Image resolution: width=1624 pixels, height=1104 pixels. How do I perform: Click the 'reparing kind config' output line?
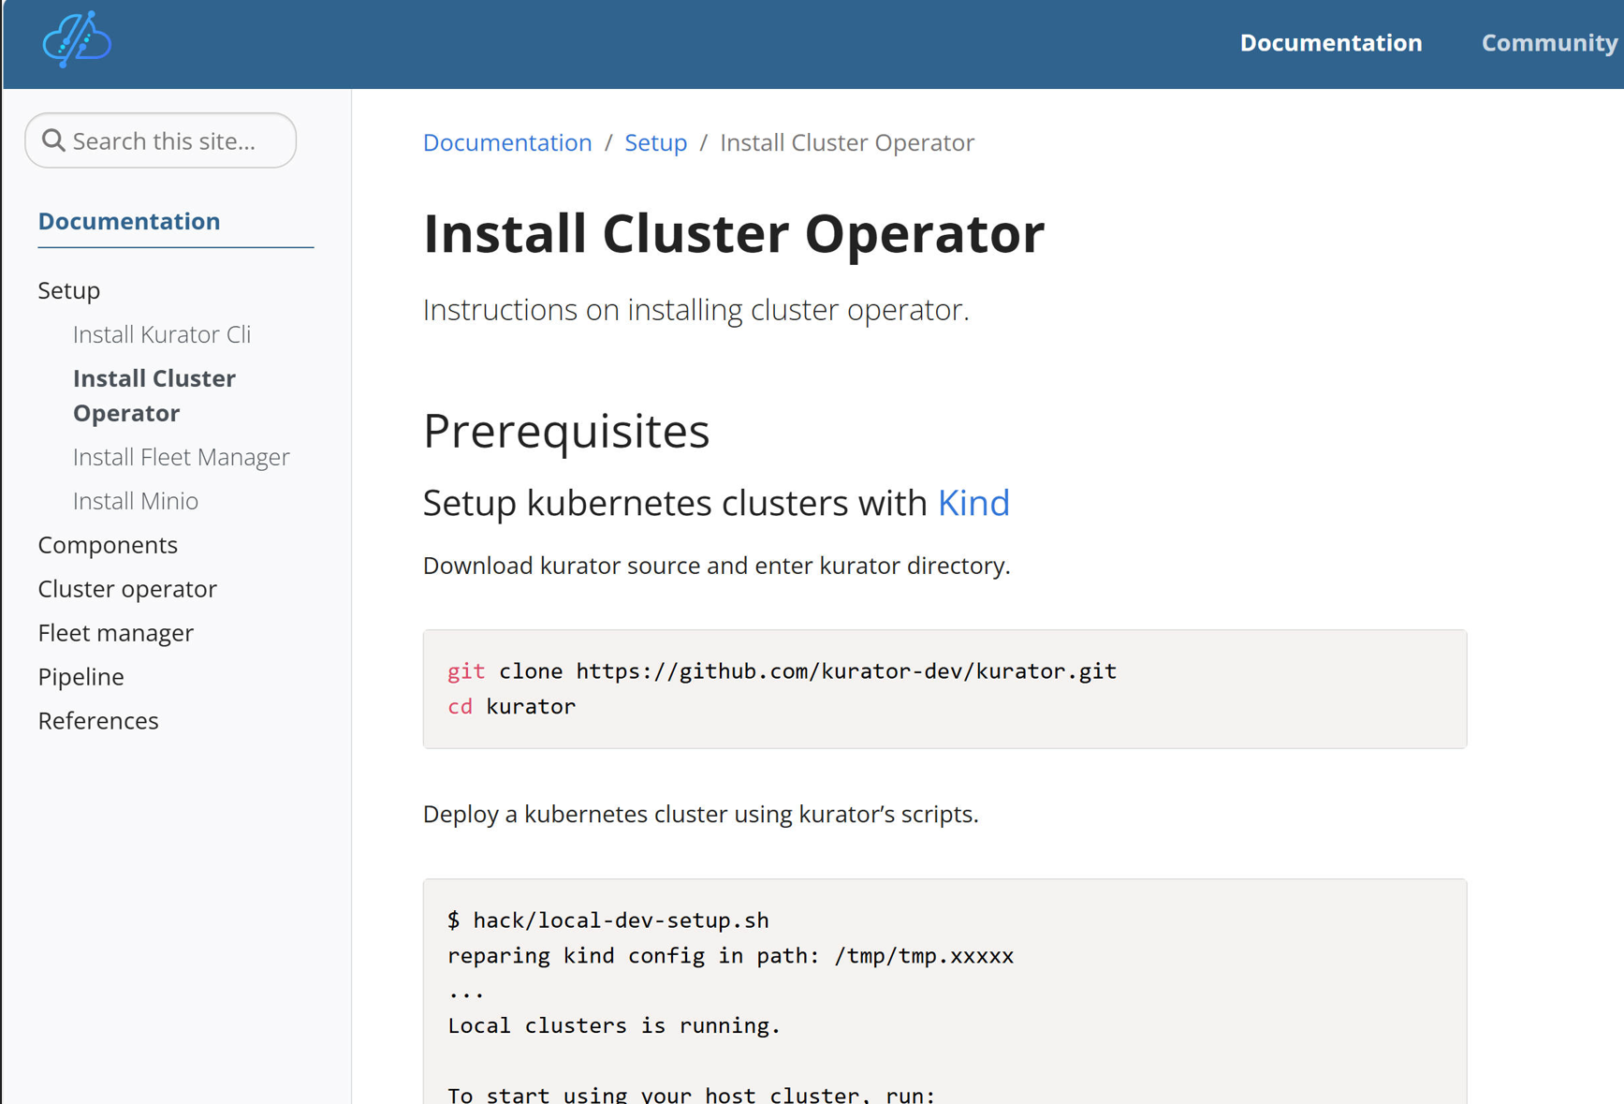pos(730,956)
